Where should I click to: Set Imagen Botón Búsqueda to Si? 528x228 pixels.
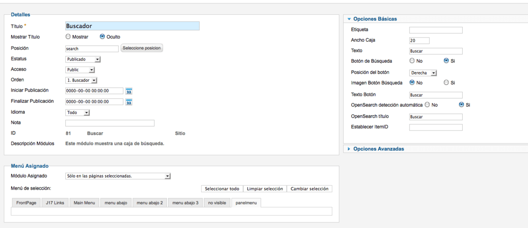tap(446, 83)
